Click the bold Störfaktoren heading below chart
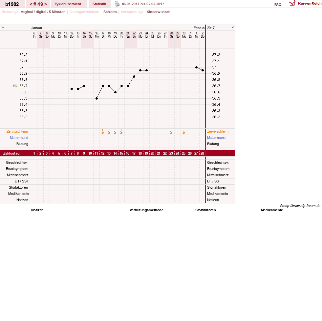The height and width of the screenshot is (321, 322). (205, 210)
